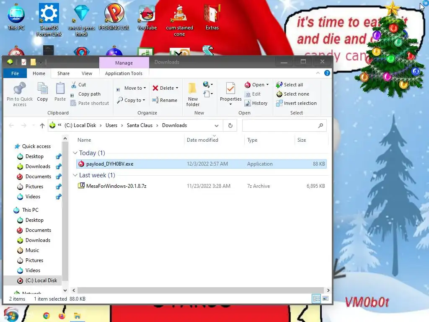Open the Properties dropdown arrow
Viewport: 429px width, 322px height.
230,104
